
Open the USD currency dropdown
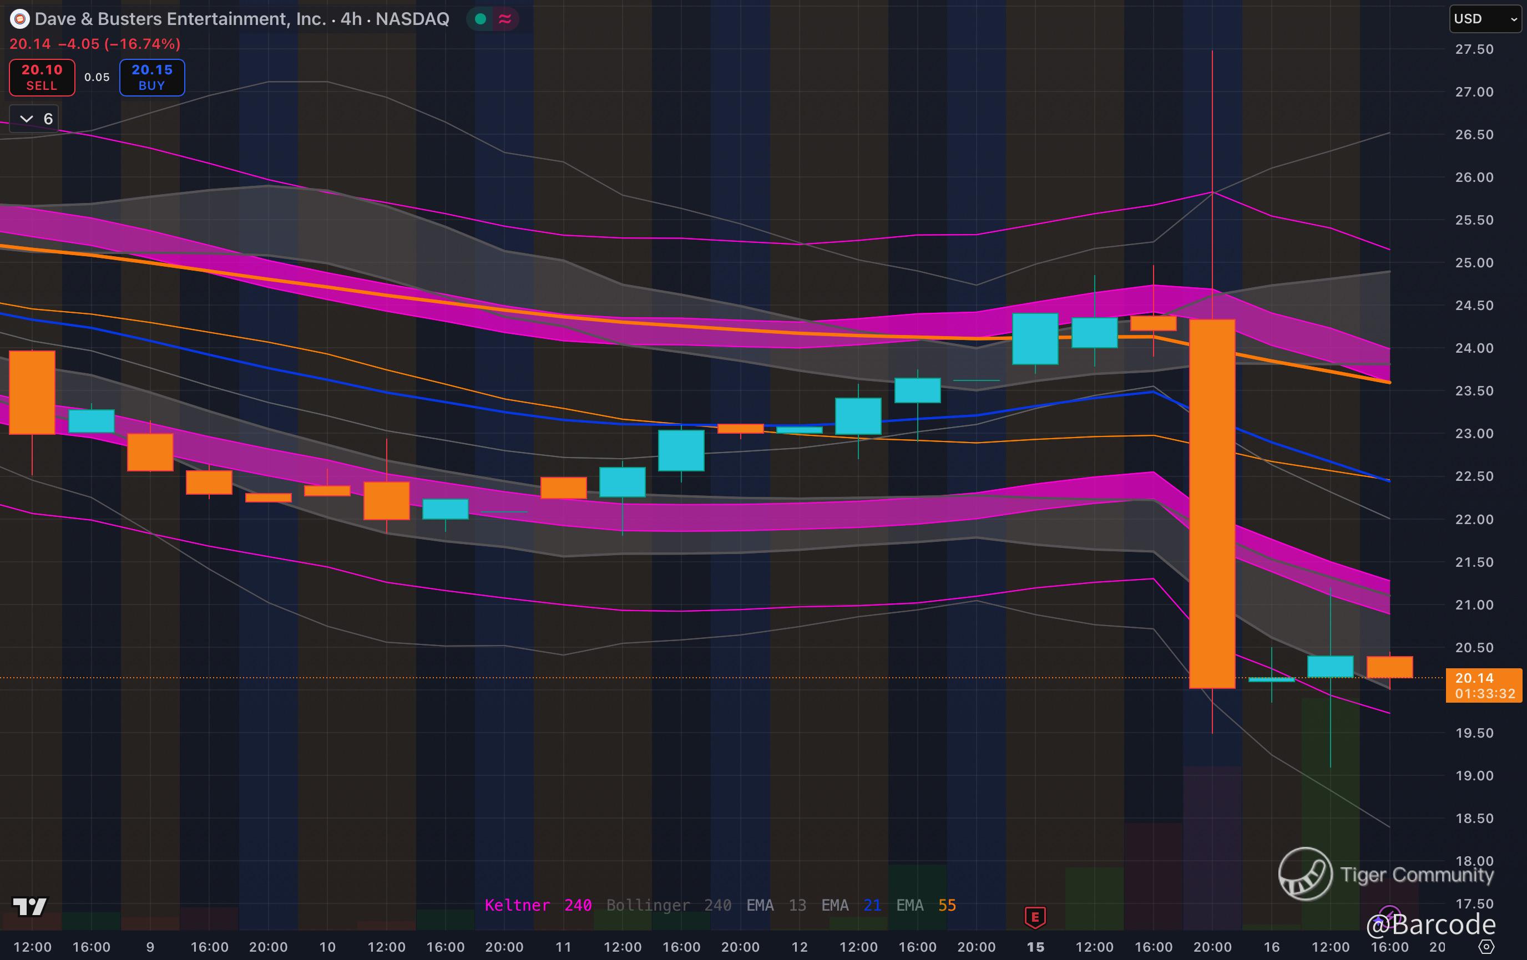point(1484,19)
